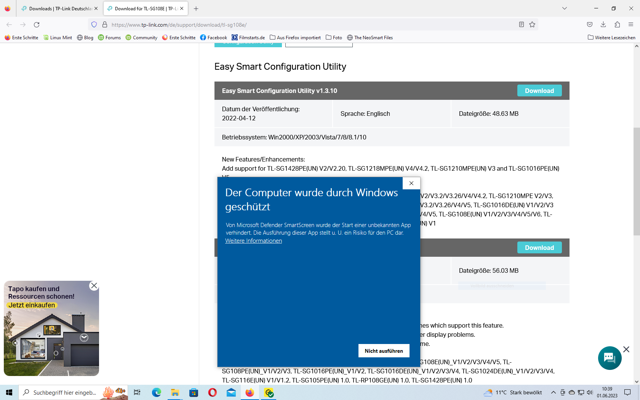Show site security padlock info
Image resolution: width=640 pixels, height=400 pixels.
tap(105, 25)
